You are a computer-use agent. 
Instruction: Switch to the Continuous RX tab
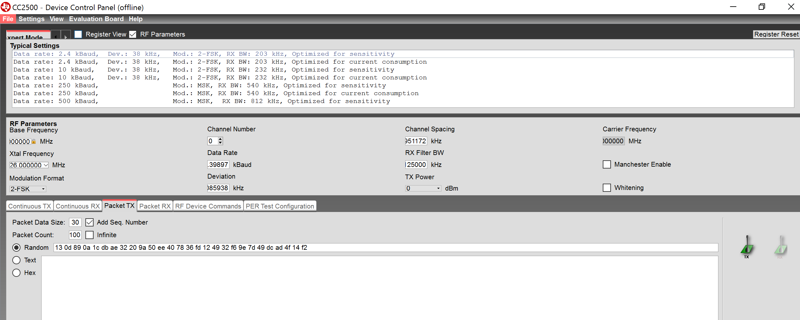[x=78, y=206]
